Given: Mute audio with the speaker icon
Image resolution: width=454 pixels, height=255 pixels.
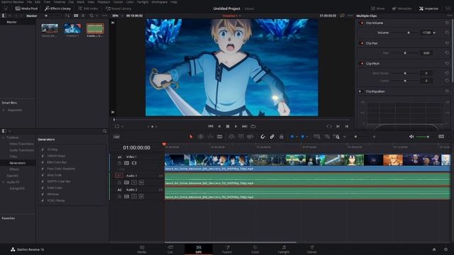Looking at the screenshot, I should coord(411,137).
